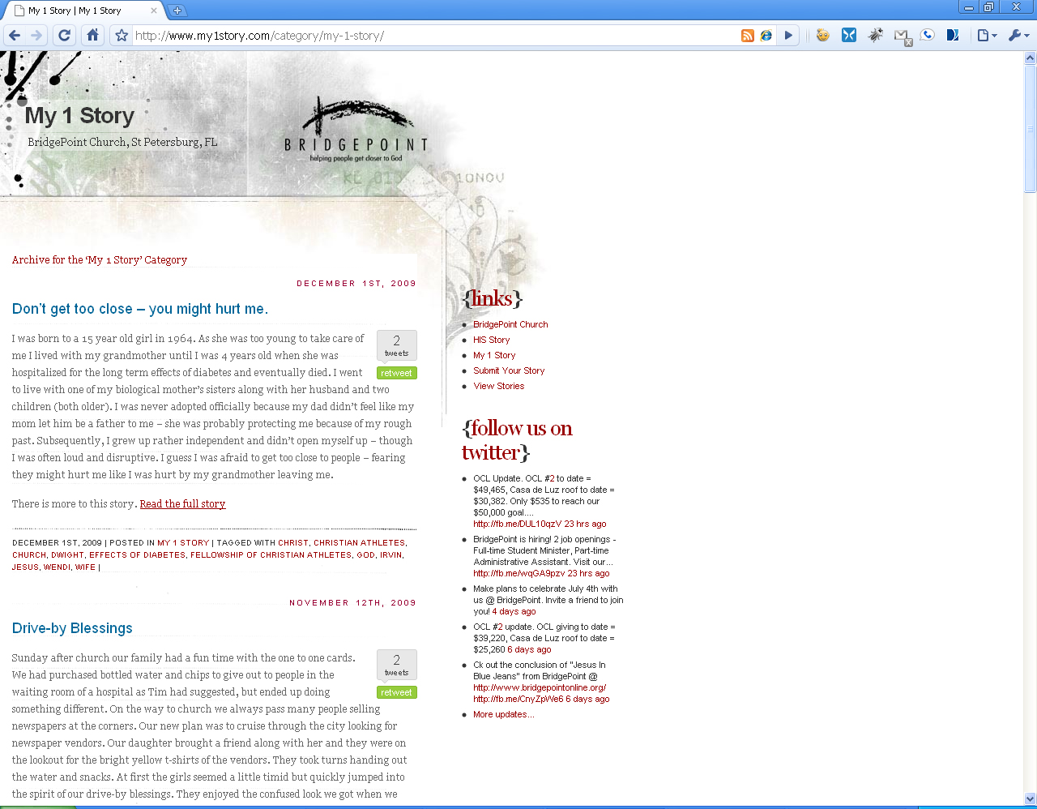The width and height of the screenshot is (1037, 809).
Task: Follow the 'Read the full story' link
Action: click(182, 503)
